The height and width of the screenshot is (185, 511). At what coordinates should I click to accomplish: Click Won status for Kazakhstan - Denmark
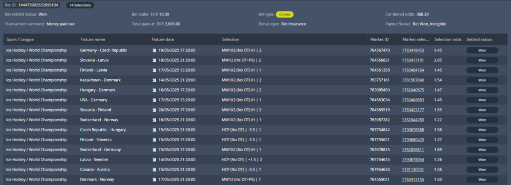482,80
